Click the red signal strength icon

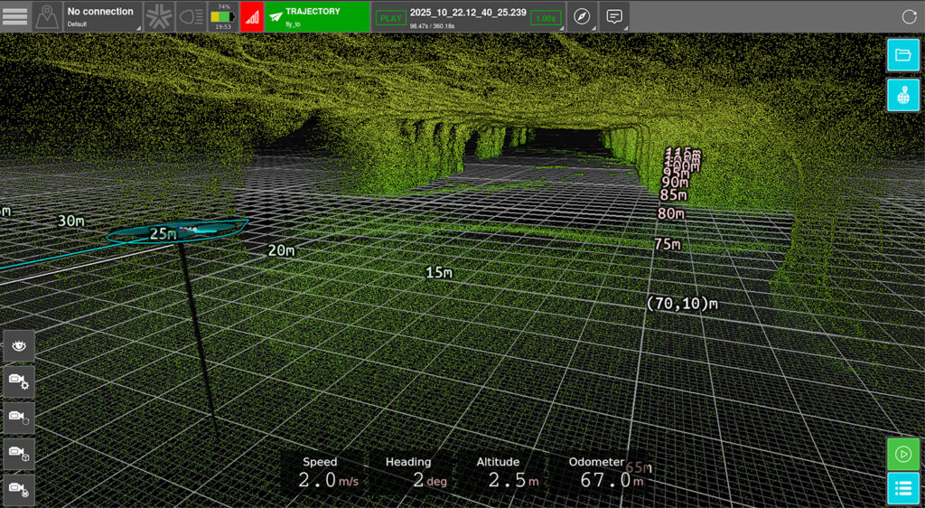[252, 16]
